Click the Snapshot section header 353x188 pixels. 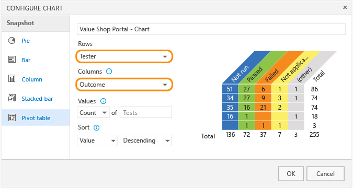point(36,23)
